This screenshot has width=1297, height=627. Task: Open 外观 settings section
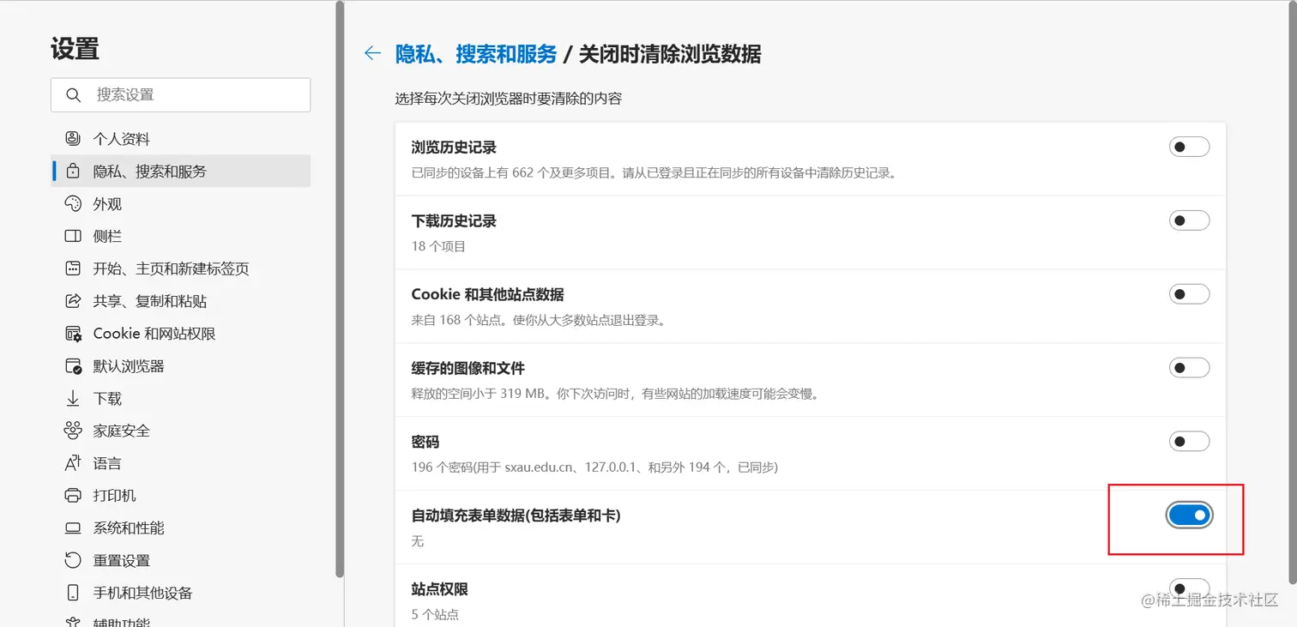click(x=180, y=203)
